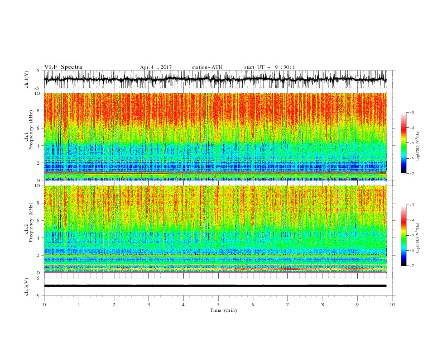Image resolution: width=442 pixels, height=342 pixels.
Task: Click the ch.3 flat waveform trace
Action: 215,286
